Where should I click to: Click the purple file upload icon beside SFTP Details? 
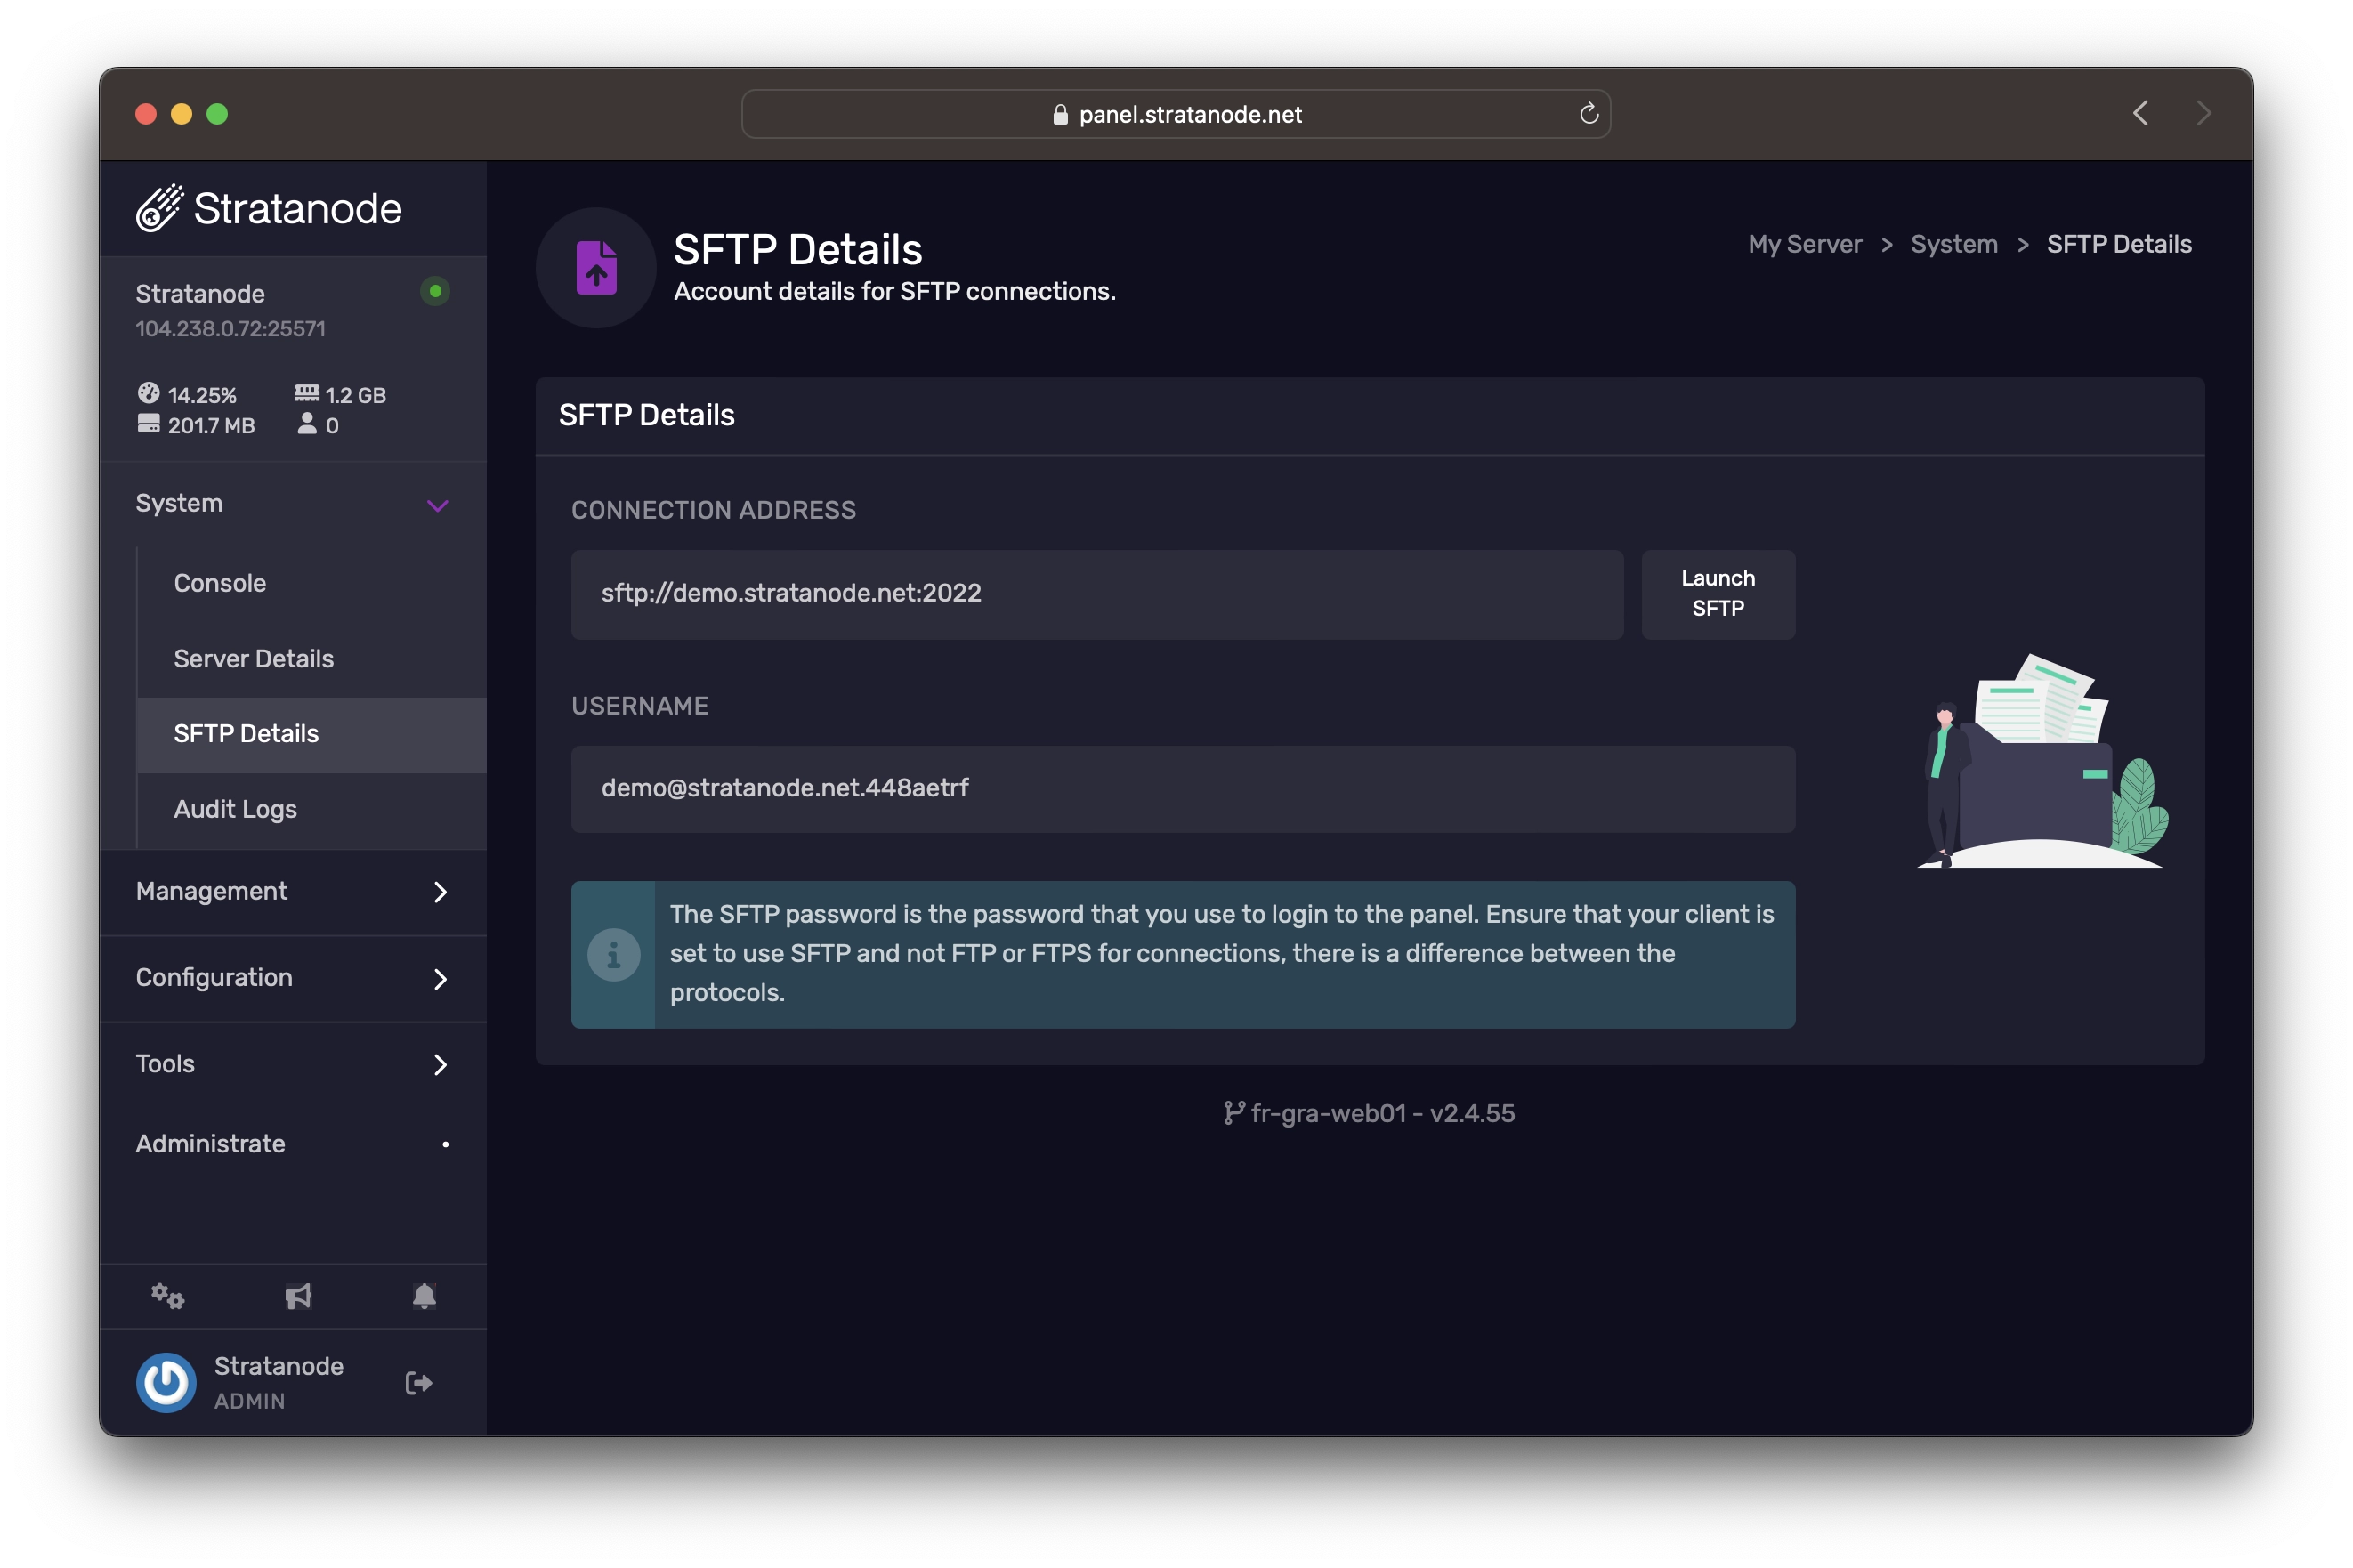point(595,267)
